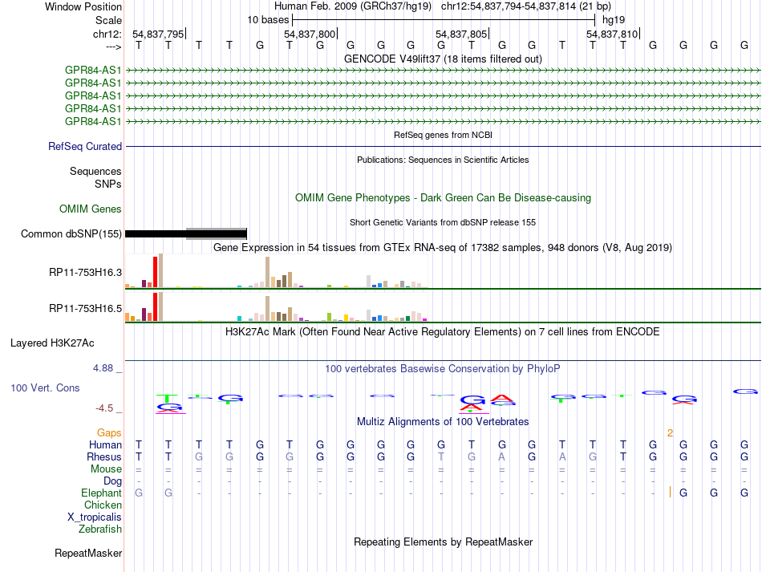Click position marker 54,837,795
762x572 pixels.
coord(159,34)
